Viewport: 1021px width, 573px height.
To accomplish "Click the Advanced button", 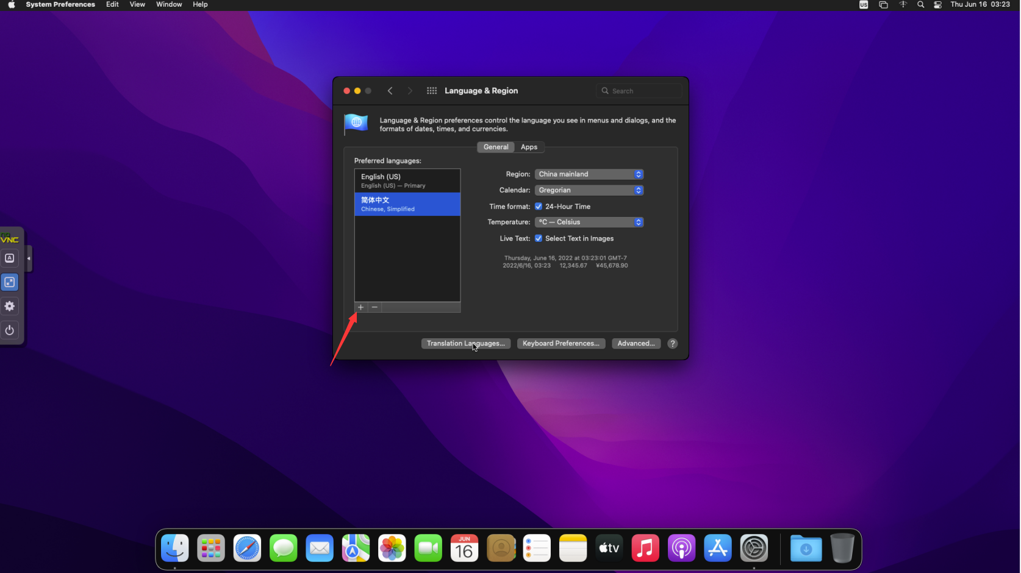I will tap(636, 344).
